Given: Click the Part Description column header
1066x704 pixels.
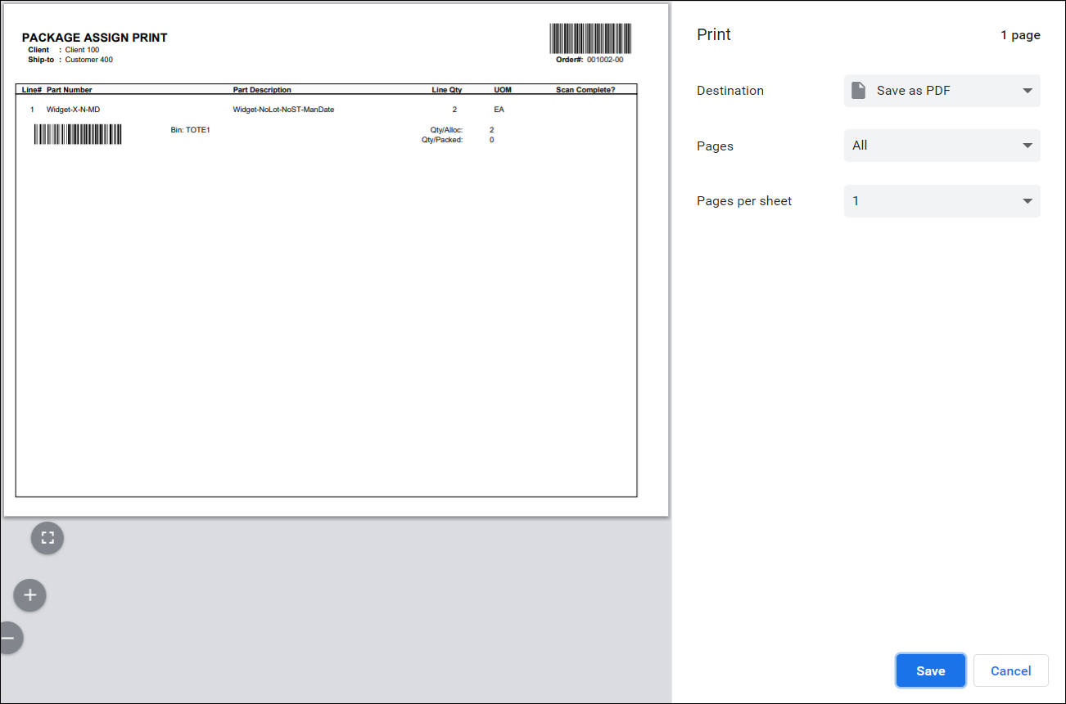Looking at the screenshot, I should (262, 90).
